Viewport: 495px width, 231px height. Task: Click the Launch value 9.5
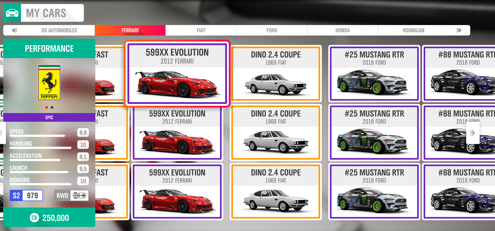[83, 169]
